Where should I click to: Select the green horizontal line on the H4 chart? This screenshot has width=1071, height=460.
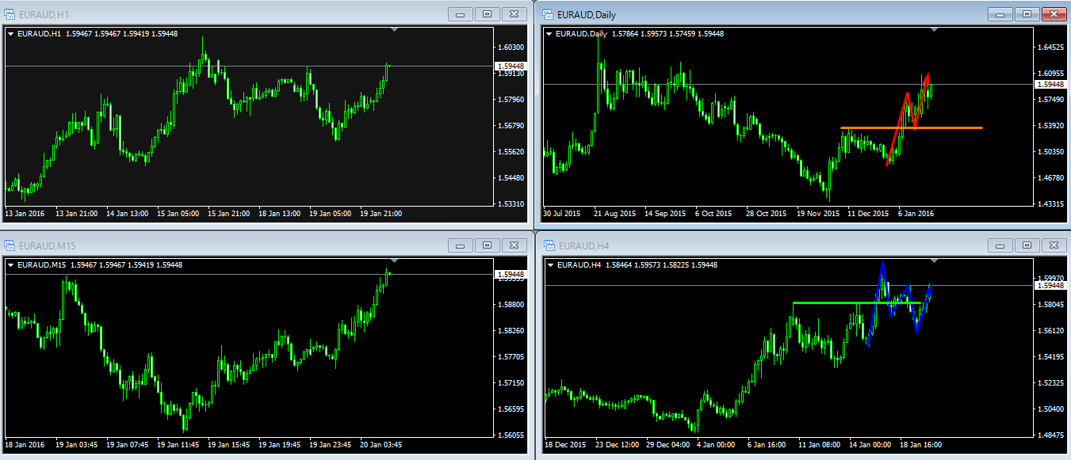click(824, 302)
